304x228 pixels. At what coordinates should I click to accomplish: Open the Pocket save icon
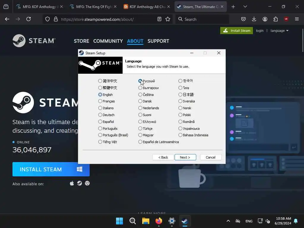(x=243, y=19)
